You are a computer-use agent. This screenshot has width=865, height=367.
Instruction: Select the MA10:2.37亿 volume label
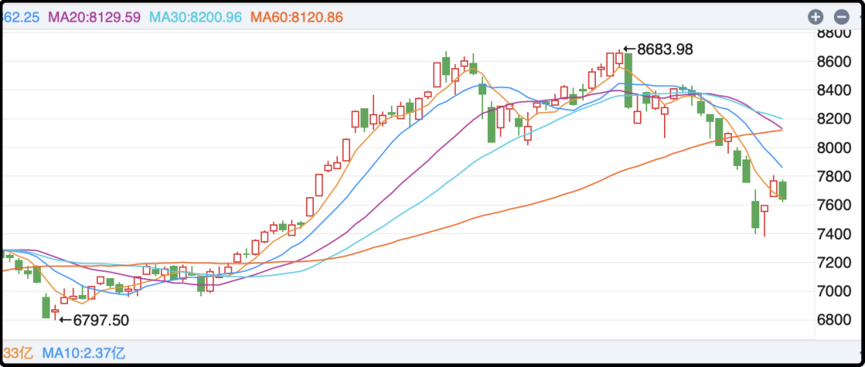pos(83,353)
